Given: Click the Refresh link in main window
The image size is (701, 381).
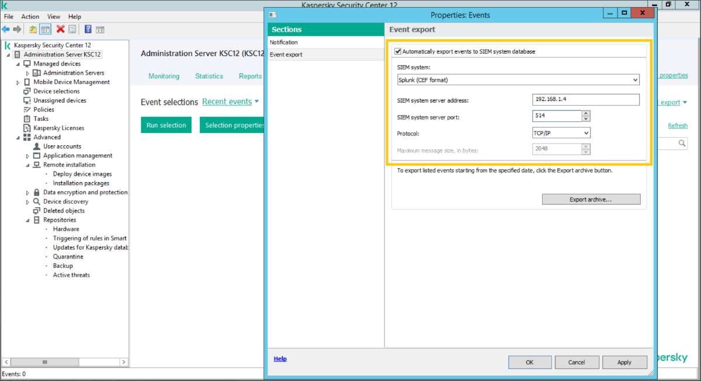Looking at the screenshot, I should point(678,125).
